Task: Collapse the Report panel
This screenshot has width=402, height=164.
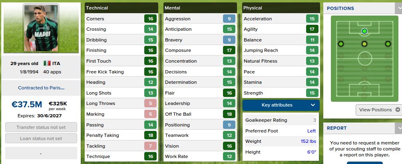Action: click(x=398, y=128)
